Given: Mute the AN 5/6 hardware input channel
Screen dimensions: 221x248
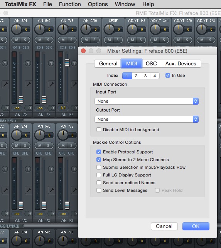Looking at the screenshot, I should coord(40,40).
